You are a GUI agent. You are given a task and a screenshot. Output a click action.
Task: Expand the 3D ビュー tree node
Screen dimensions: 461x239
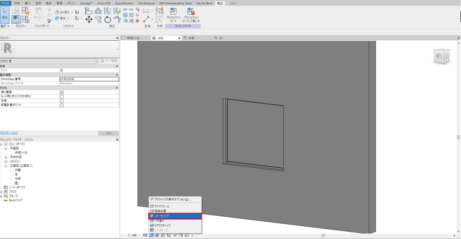coord(6,161)
